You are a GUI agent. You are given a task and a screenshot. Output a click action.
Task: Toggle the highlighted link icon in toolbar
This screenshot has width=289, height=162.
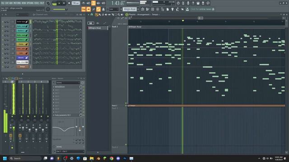pyautogui.click(x=98, y=9)
